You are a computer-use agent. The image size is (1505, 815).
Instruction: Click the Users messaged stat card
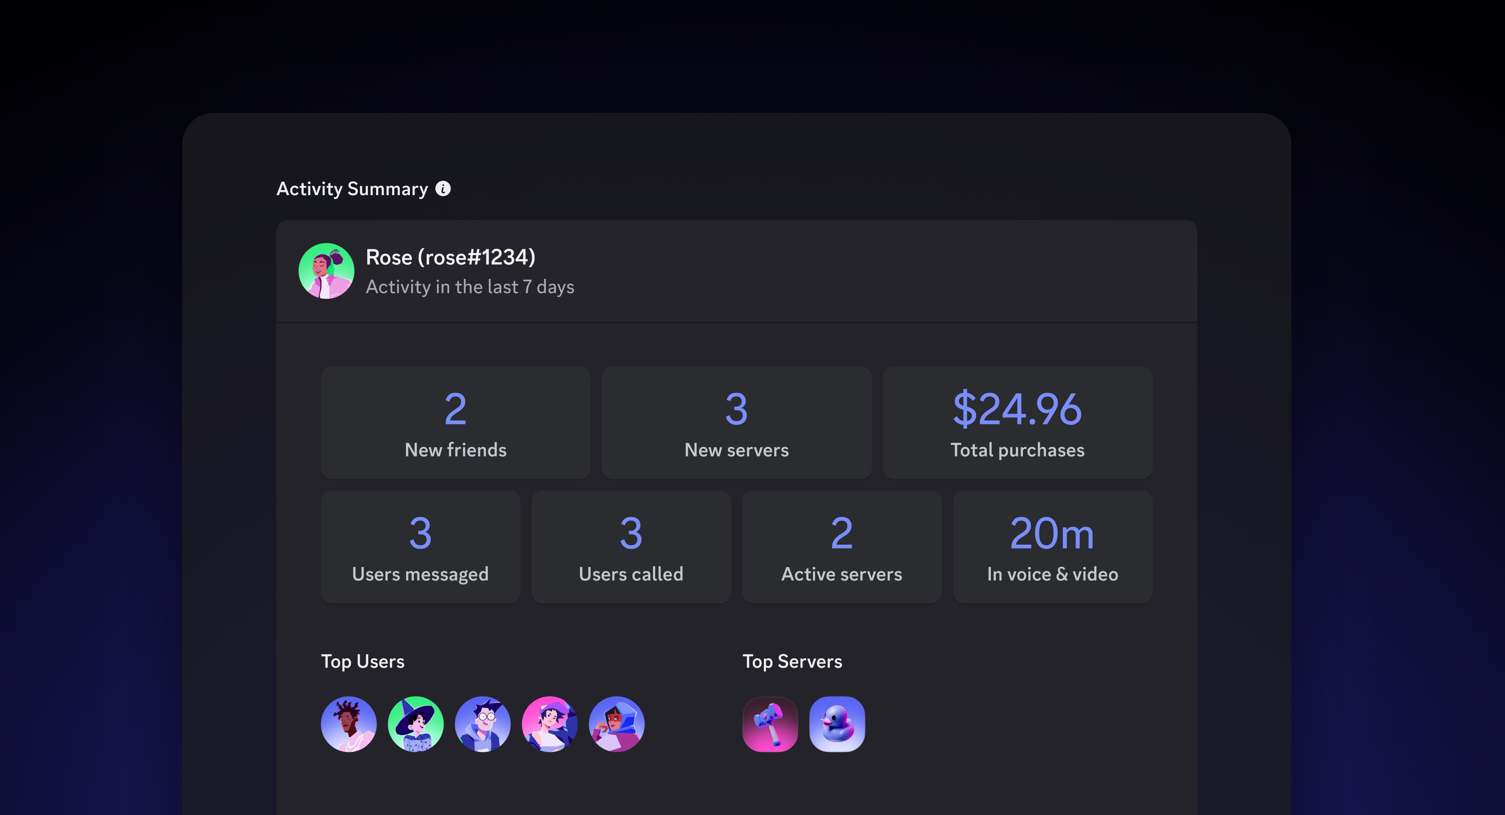point(420,546)
